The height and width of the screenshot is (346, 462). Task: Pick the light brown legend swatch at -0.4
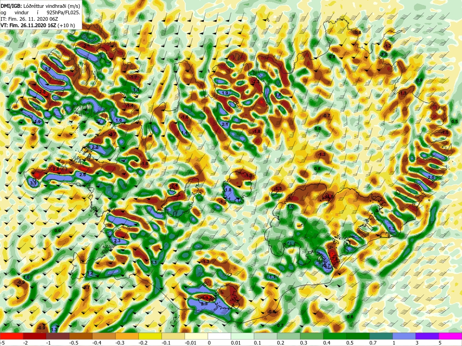pyautogui.click(x=104, y=336)
